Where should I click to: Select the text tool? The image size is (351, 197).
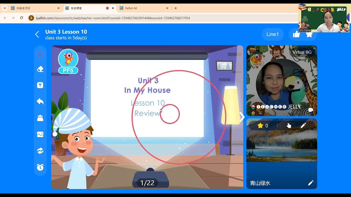click(40, 85)
